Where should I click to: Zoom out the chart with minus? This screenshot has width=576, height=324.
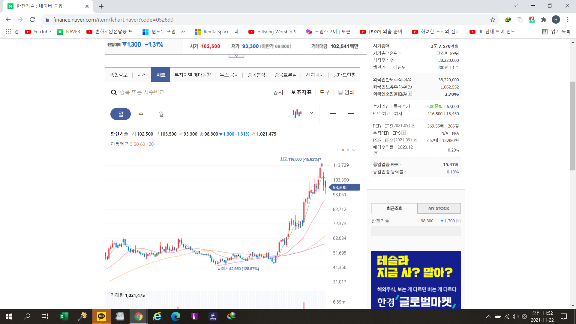pyautogui.click(x=333, y=114)
